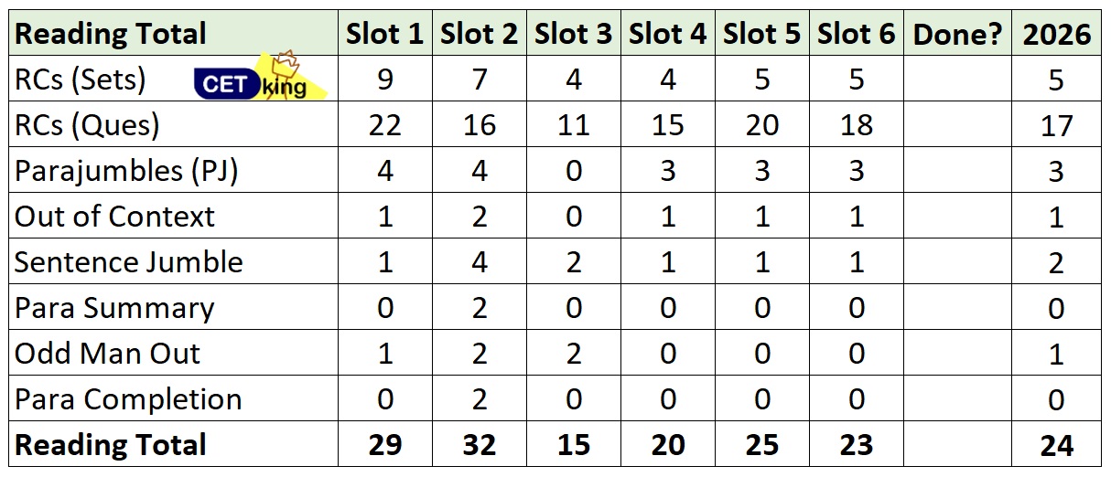Select the Parajumbles (PJ) row label
The image size is (1111, 477).
126,171
